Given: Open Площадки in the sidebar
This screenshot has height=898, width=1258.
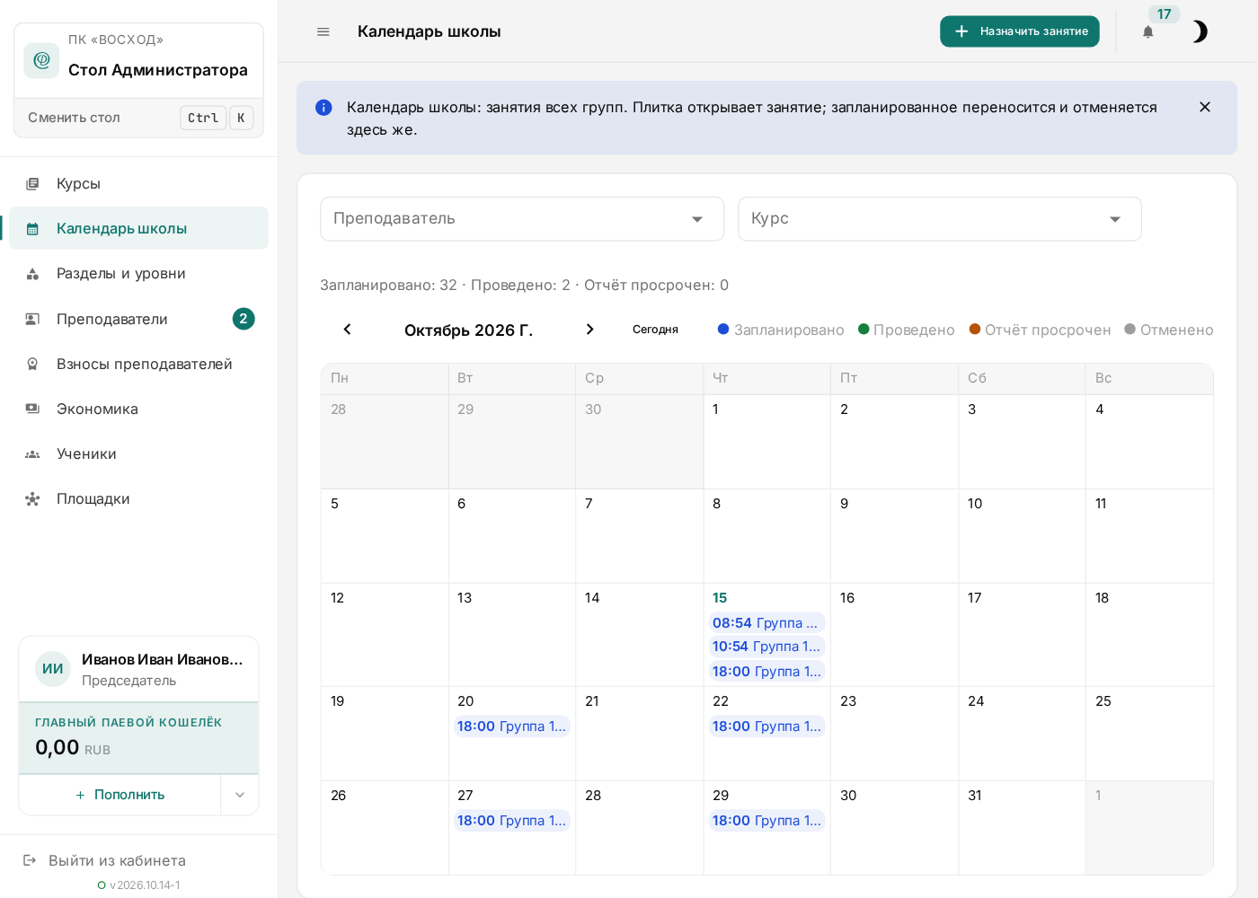Looking at the screenshot, I should (x=138, y=498).
